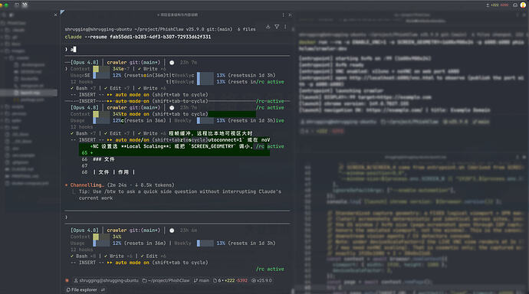The height and width of the screenshot is (294, 529).
Task: Click the swap arrows icon next to File explorer
Action: 103,289
